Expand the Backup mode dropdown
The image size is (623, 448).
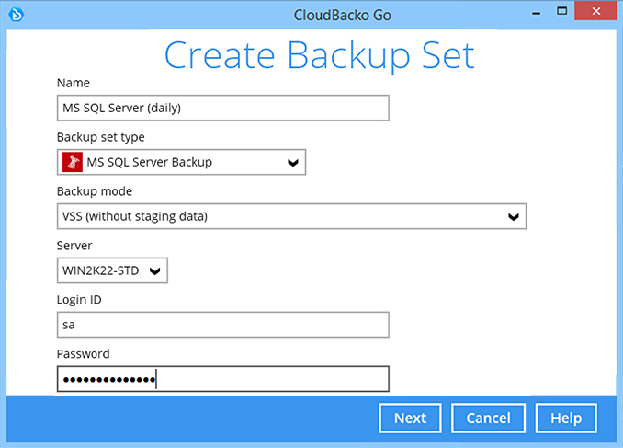[x=291, y=216]
